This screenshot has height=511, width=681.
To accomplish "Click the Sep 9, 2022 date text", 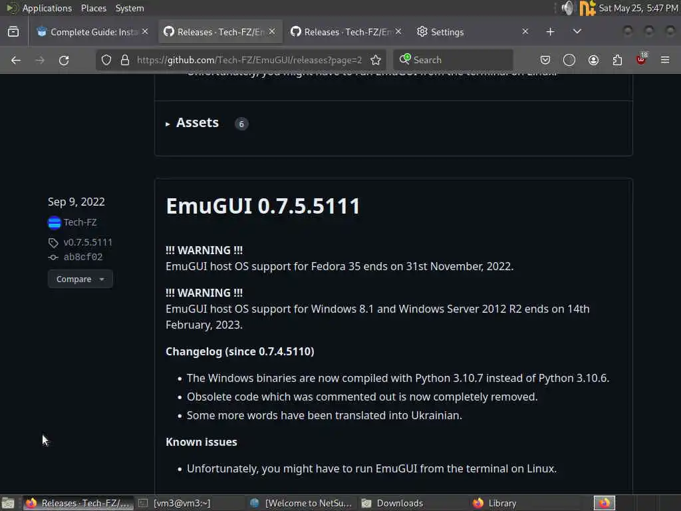I will (76, 202).
